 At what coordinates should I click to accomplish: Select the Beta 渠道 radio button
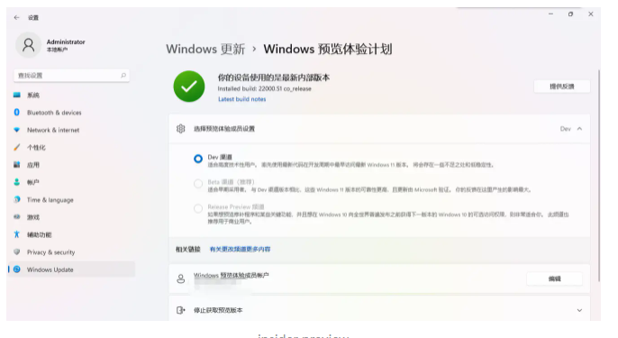coord(198,183)
